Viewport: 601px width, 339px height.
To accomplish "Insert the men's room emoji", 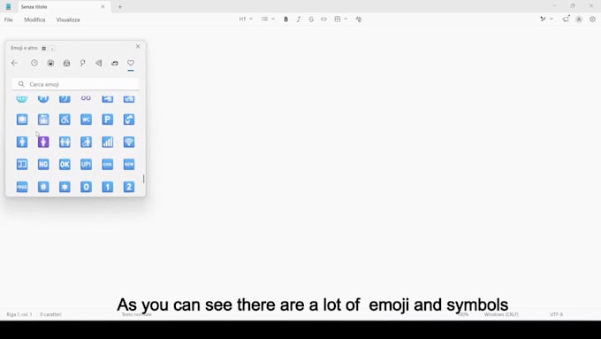I will [22, 142].
